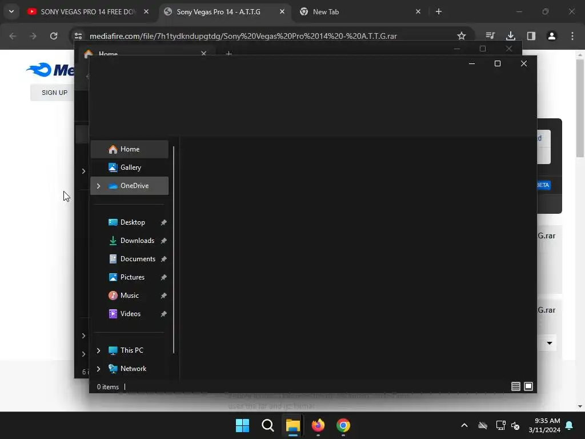The width and height of the screenshot is (585, 439).
Task: Click the pin icon beside Videos
Action: [x=163, y=314]
